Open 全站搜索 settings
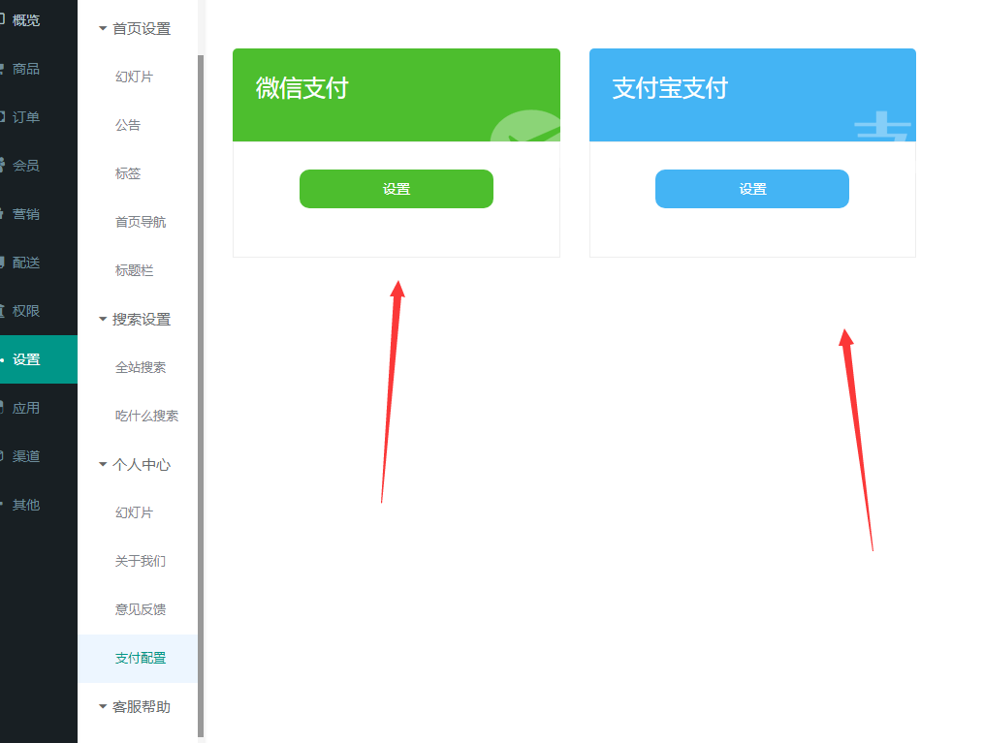Viewport: 984px width, 743px height. click(140, 367)
